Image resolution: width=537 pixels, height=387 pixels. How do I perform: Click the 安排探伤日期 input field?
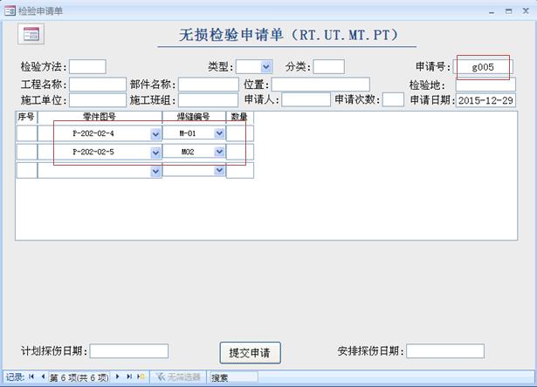pos(444,351)
